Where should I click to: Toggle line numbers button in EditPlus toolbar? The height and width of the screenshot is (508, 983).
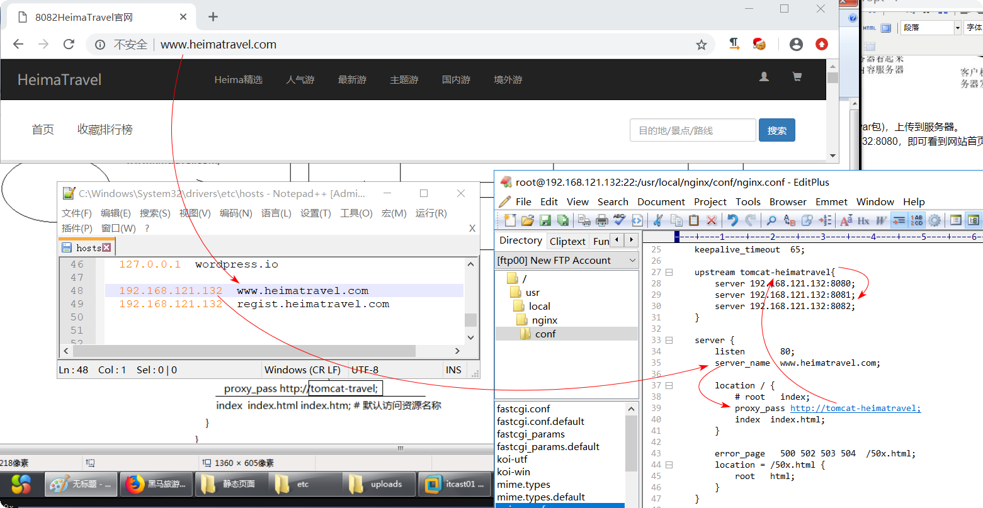[x=917, y=220]
